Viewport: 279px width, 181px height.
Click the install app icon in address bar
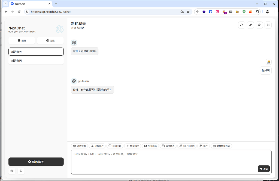[182, 12]
